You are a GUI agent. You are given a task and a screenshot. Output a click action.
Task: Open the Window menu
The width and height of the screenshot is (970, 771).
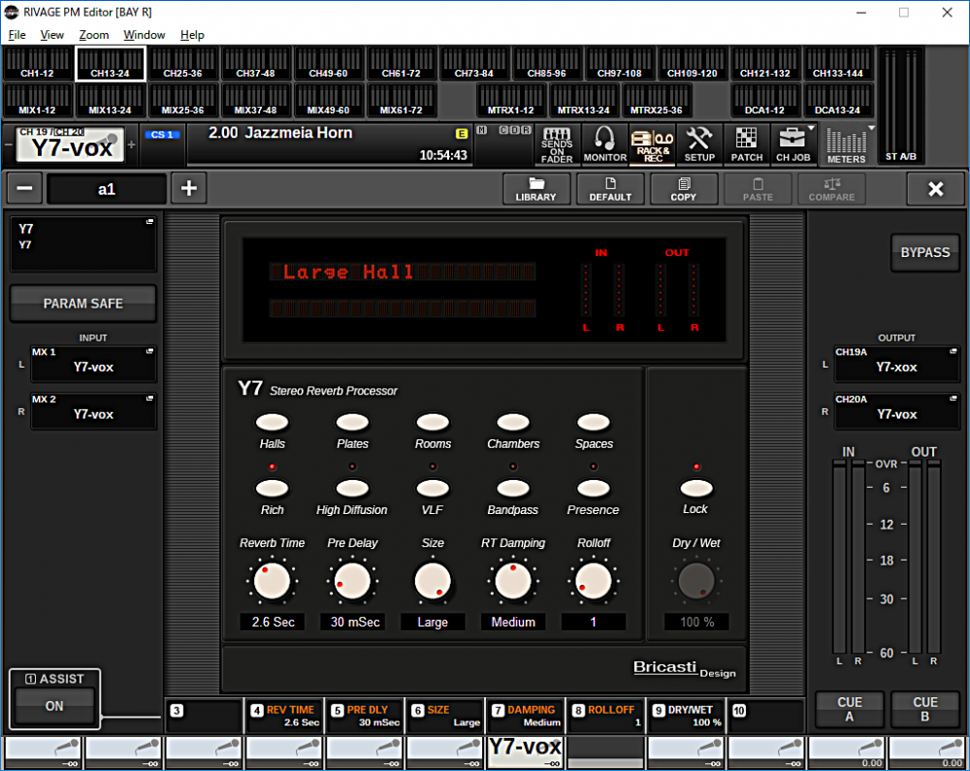click(x=144, y=35)
